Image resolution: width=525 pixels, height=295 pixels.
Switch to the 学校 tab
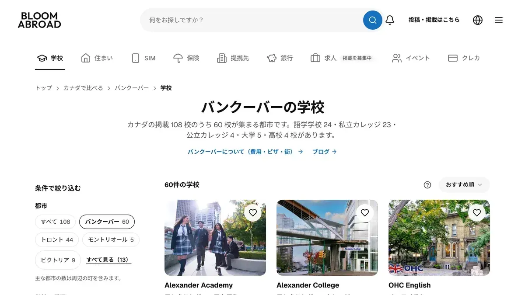tap(50, 58)
